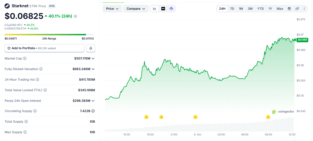Open the calendar date range picker
The height and width of the screenshot is (141, 313).
point(289,9)
